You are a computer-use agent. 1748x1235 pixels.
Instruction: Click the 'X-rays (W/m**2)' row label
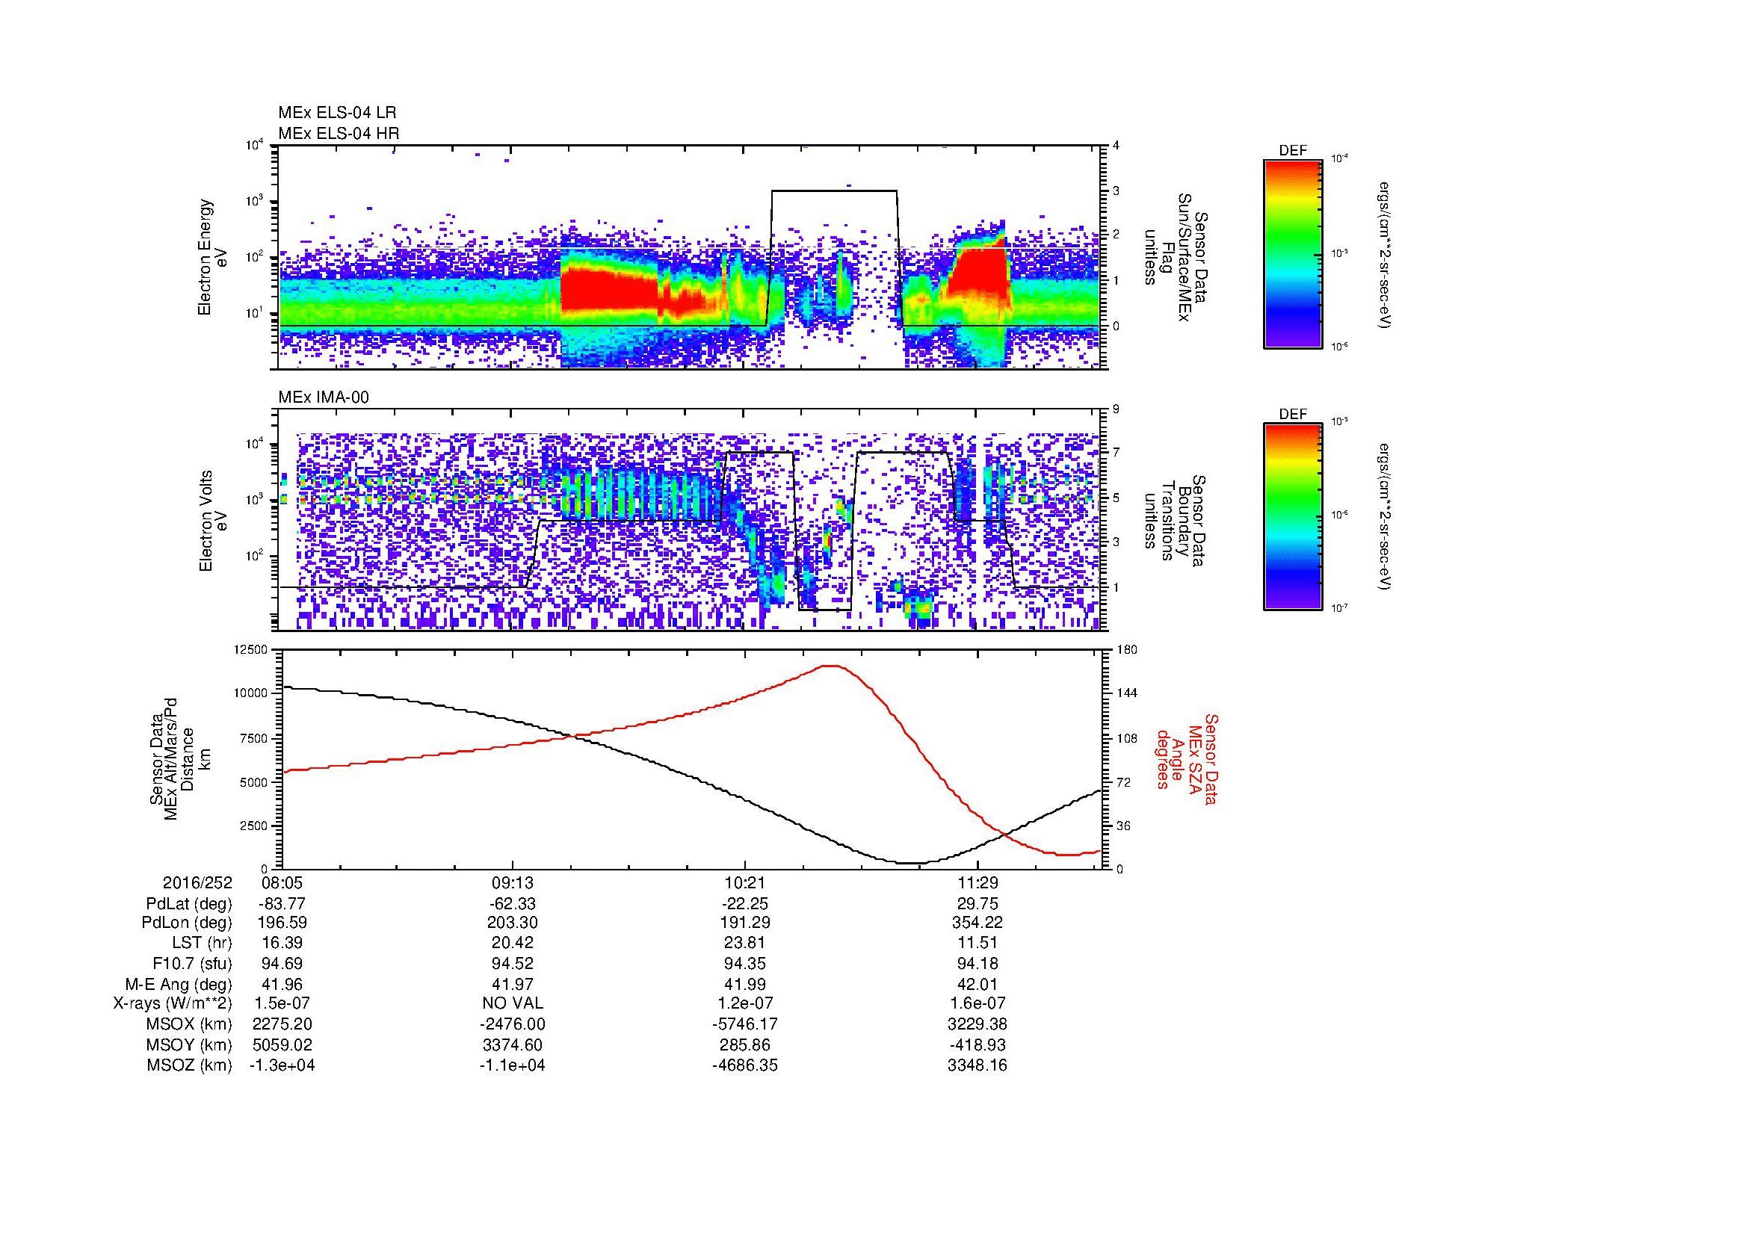click(172, 1003)
